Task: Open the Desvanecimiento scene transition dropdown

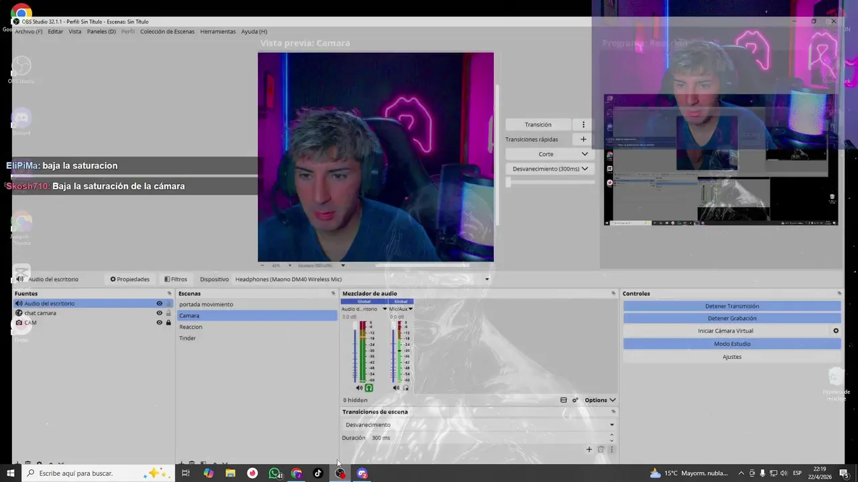Action: point(479,424)
